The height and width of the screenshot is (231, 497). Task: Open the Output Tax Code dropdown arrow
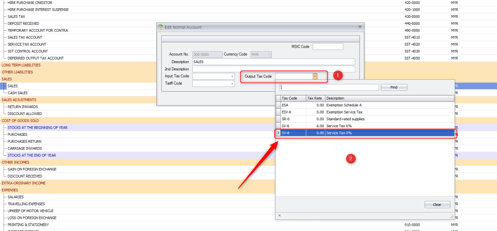tap(315, 76)
